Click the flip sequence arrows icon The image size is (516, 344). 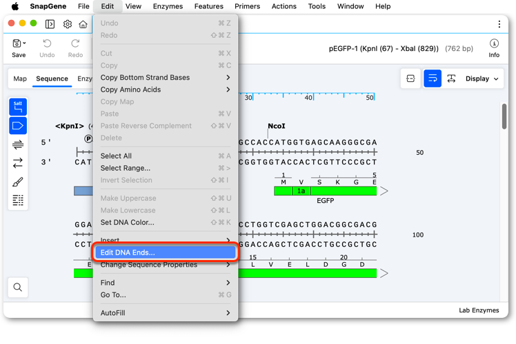(x=18, y=163)
